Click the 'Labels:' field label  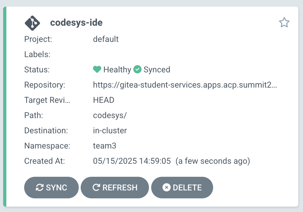pyautogui.click(x=37, y=55)
